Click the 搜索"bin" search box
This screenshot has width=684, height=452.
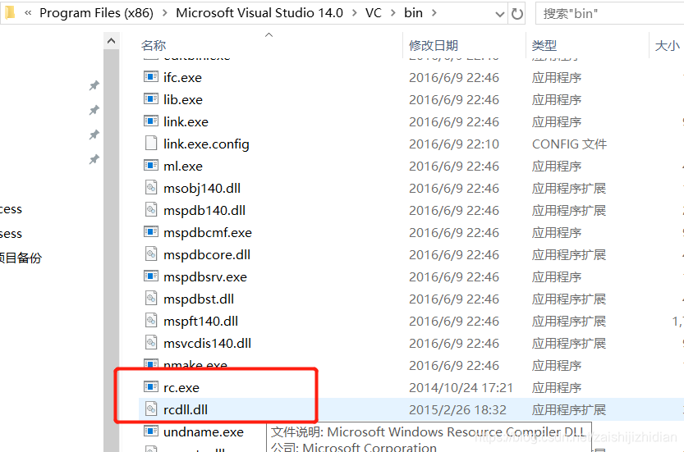pos(610,14)
